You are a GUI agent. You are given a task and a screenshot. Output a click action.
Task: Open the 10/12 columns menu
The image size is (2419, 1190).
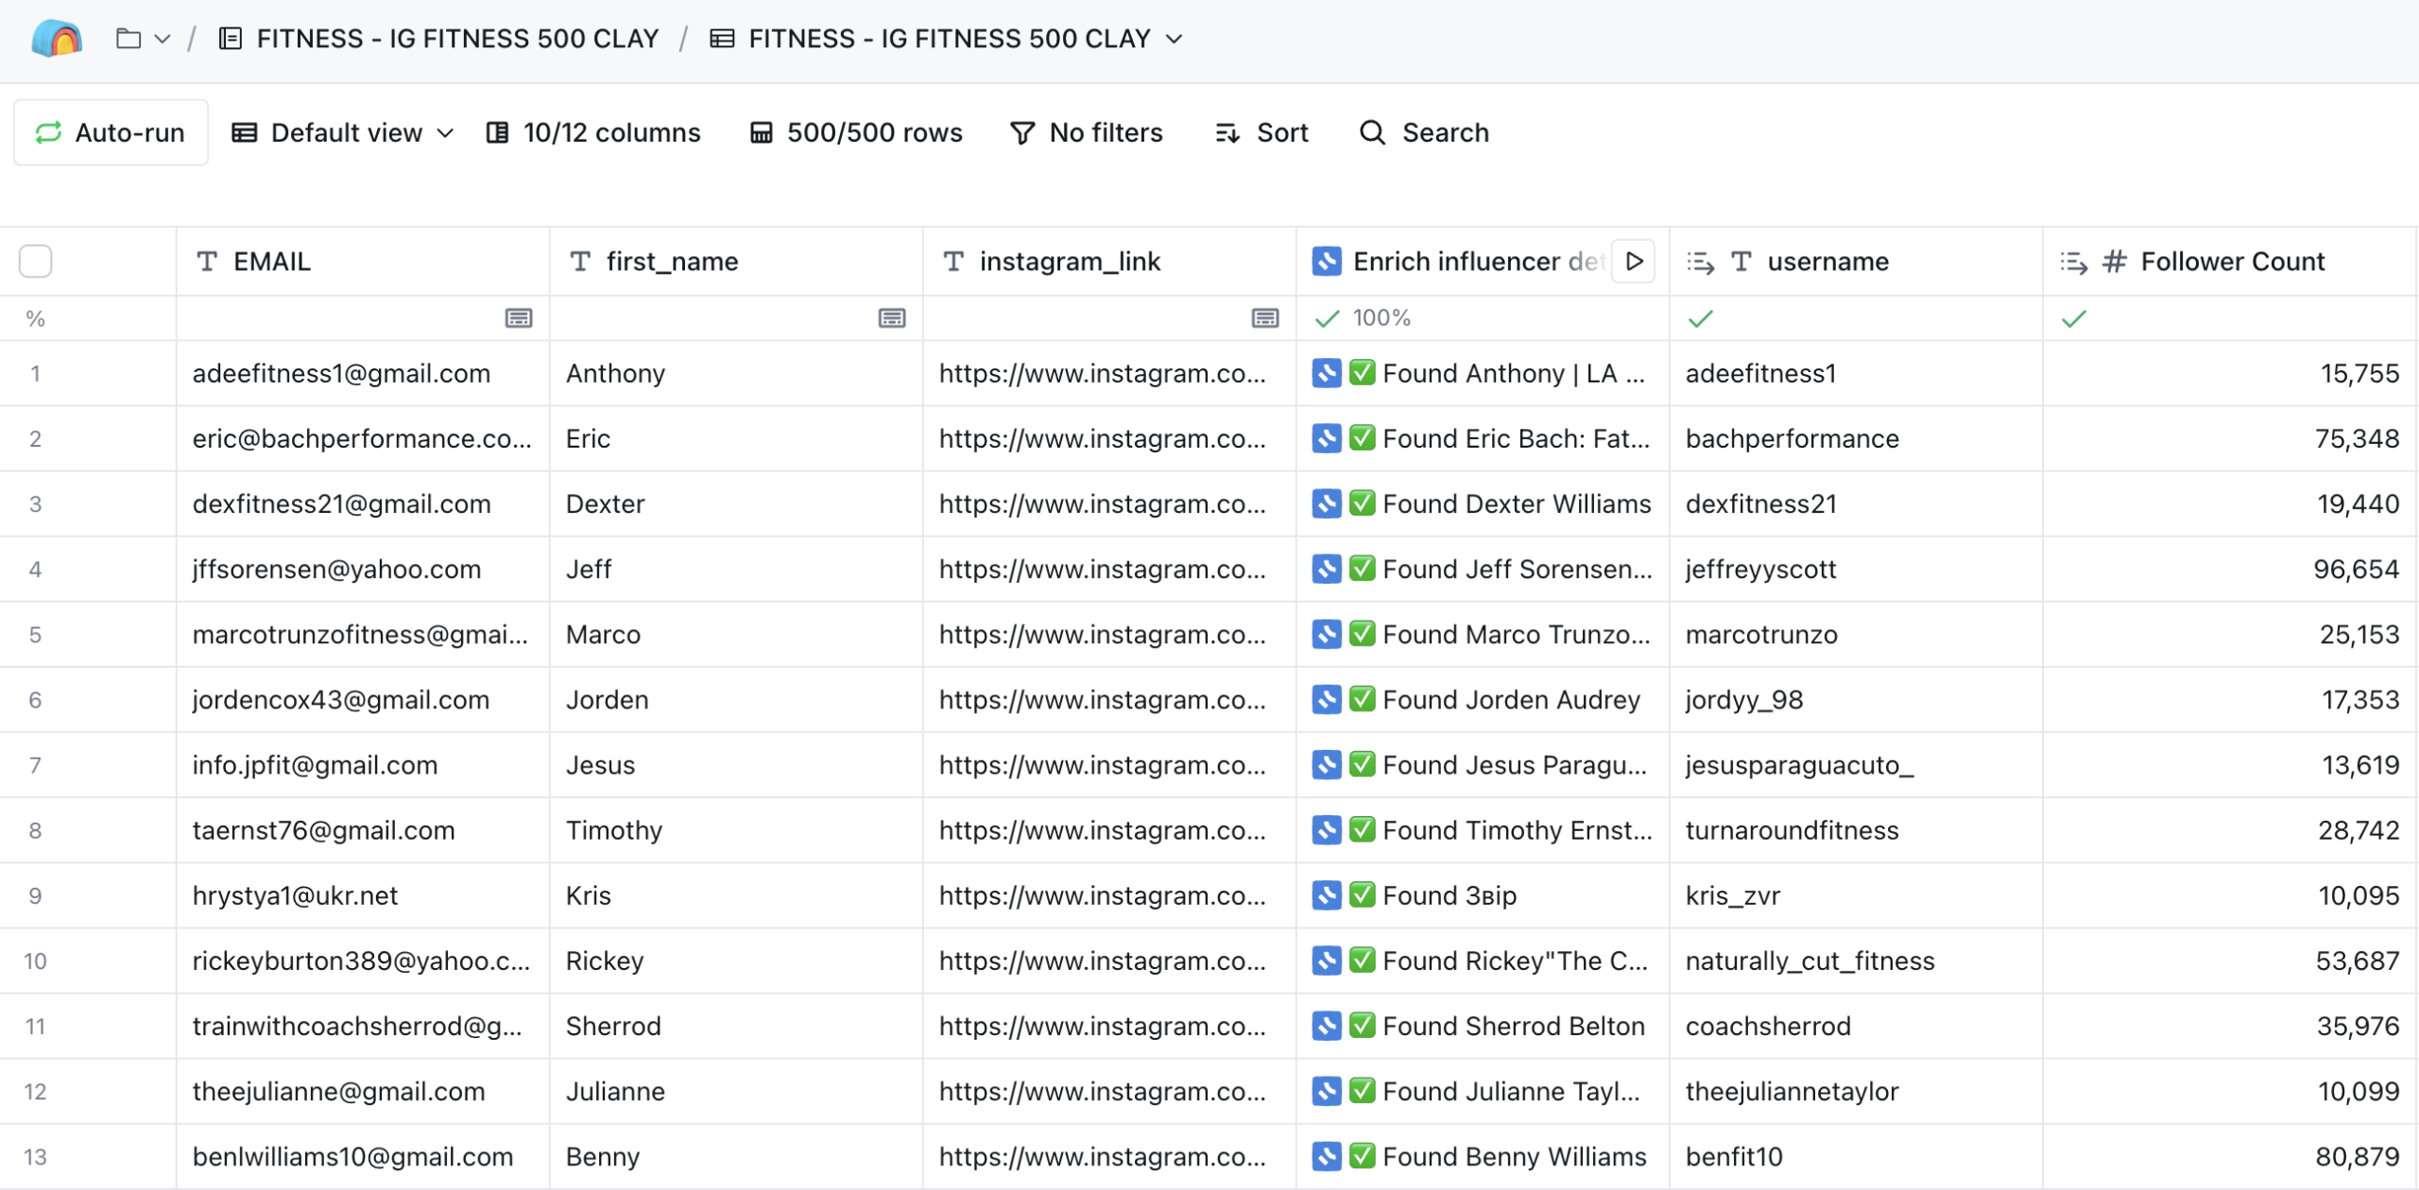click(x=593, y=132)
